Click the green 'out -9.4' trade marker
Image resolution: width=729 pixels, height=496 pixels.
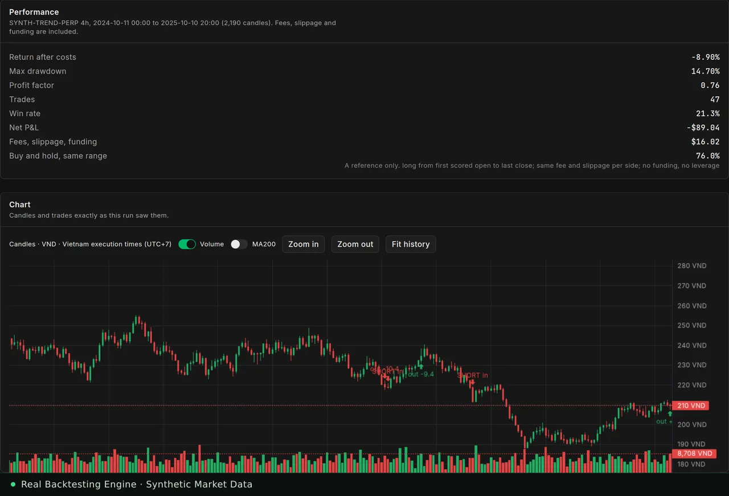tap(421, 374)
